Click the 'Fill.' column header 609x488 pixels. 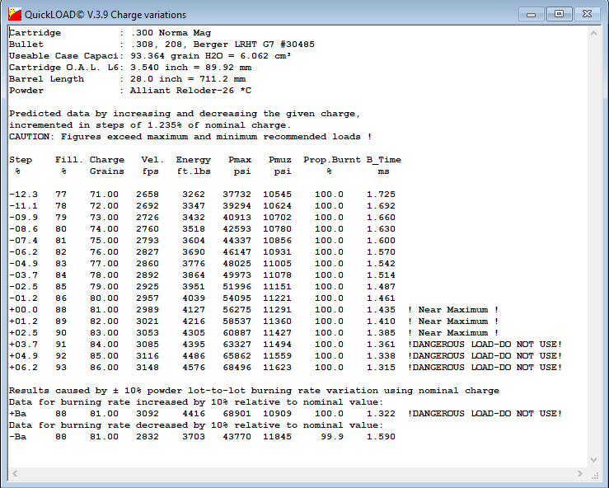coord(69,160)
